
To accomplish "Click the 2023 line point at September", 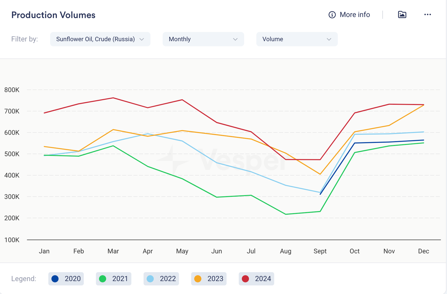I will pos(320,174).
